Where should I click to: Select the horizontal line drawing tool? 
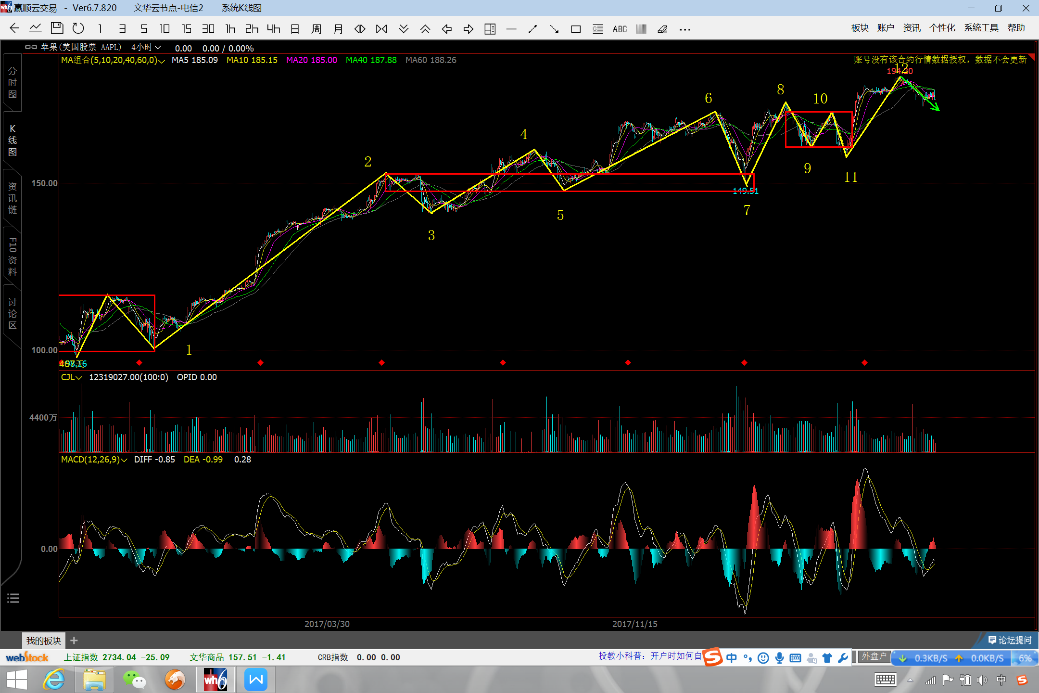pos(511,29)
